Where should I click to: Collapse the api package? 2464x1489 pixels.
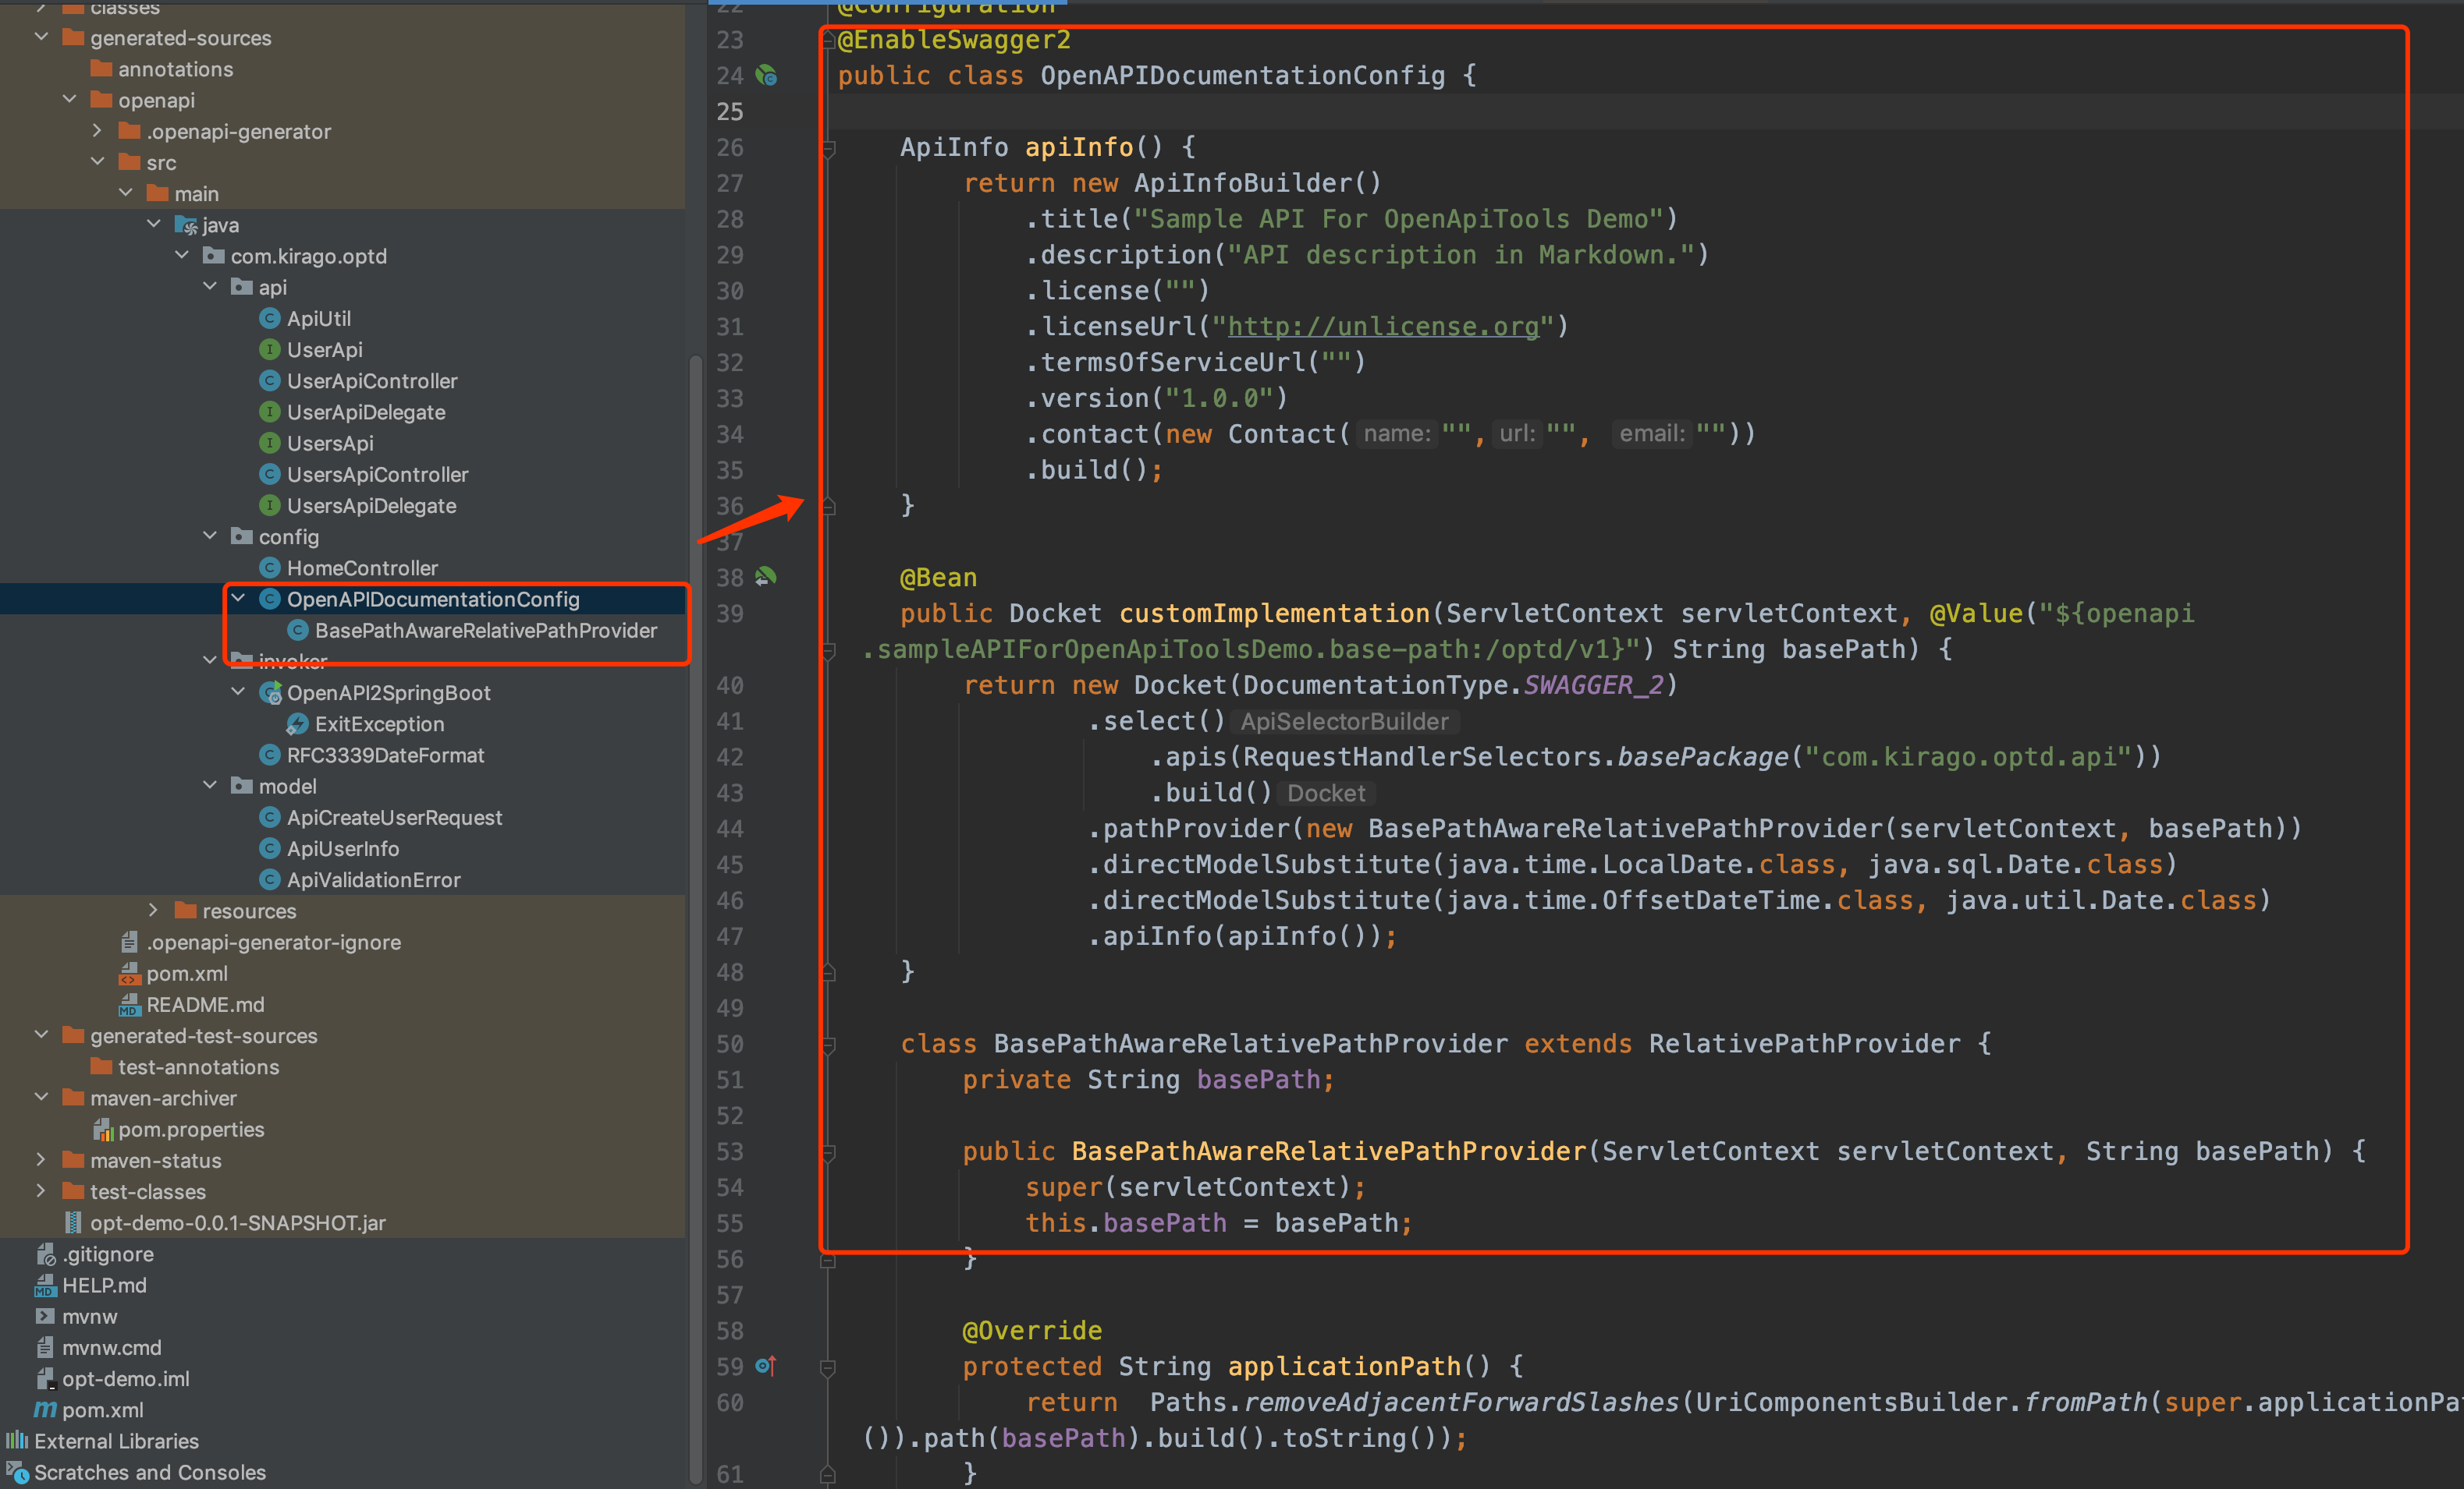tap(210, 287)
